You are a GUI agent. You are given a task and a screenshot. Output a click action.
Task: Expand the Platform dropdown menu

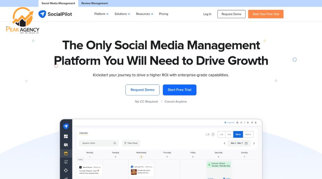pos(101,14)
